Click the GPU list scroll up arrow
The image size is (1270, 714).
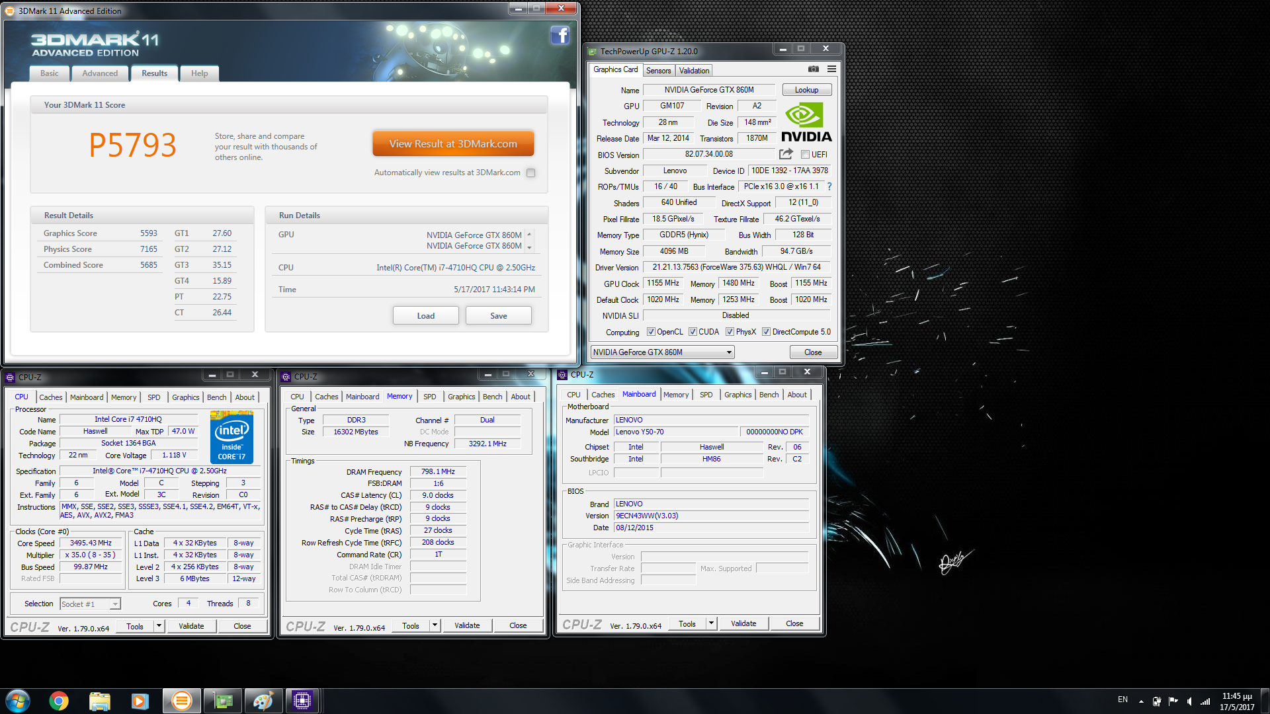pyautogui.click(x=529, y=234)
